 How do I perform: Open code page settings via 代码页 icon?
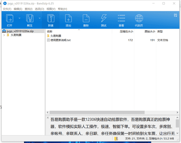click(139, 20)
